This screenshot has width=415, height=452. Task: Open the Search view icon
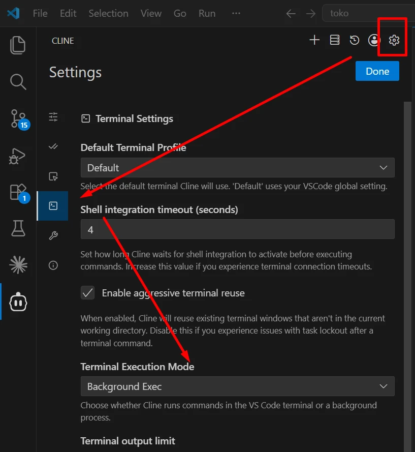[x=18, y=82]
